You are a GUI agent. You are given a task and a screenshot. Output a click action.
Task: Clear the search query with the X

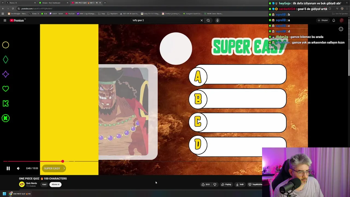[x=202, y=20]
